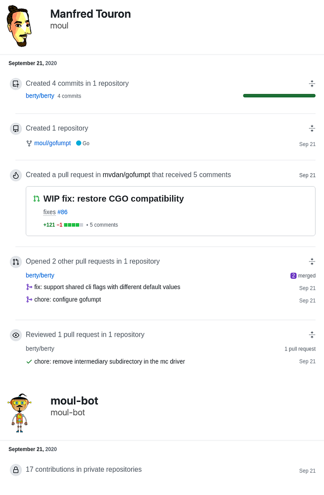Click the repository icon beside Created 1 repository

(16, 129)
